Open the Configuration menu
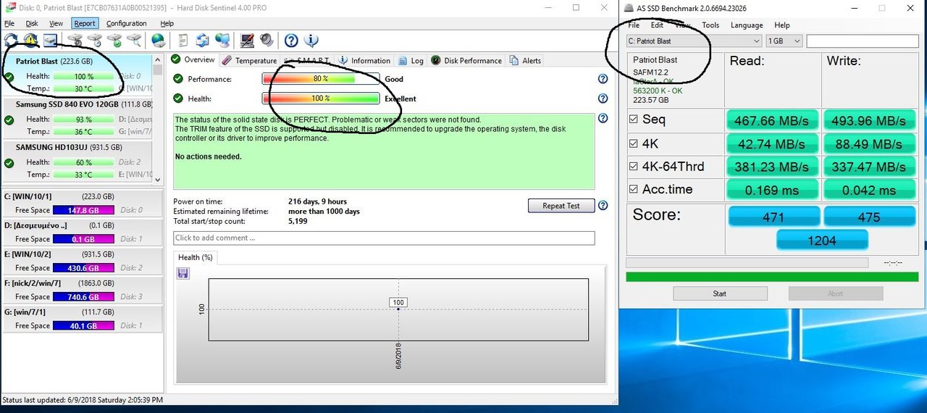 click(x=127, y=23)
